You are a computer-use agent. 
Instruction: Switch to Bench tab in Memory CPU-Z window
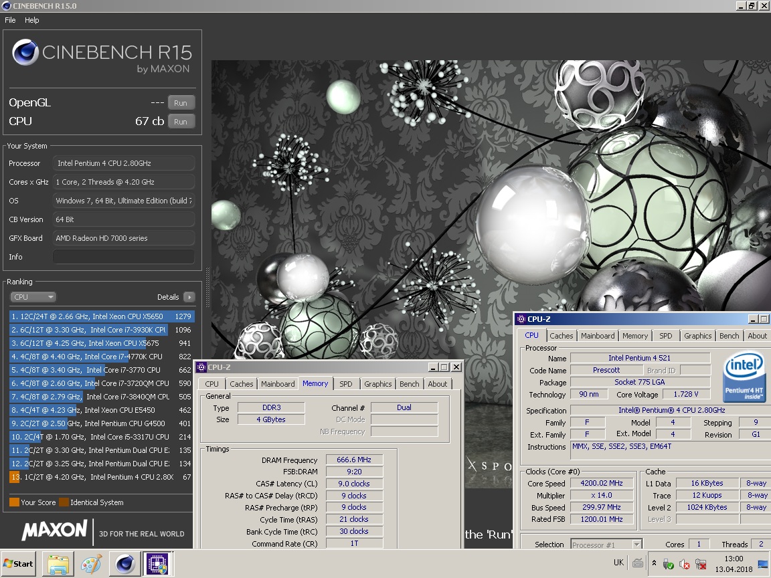(409, 384)
